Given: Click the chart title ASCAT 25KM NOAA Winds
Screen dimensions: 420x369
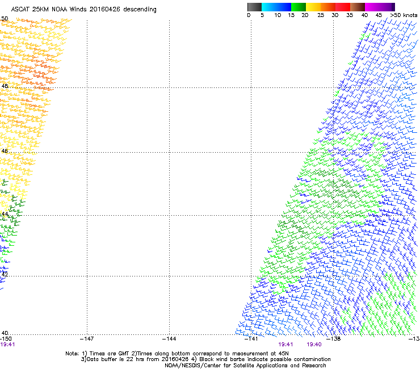Looking at the screenshot, I should point(83,10).
